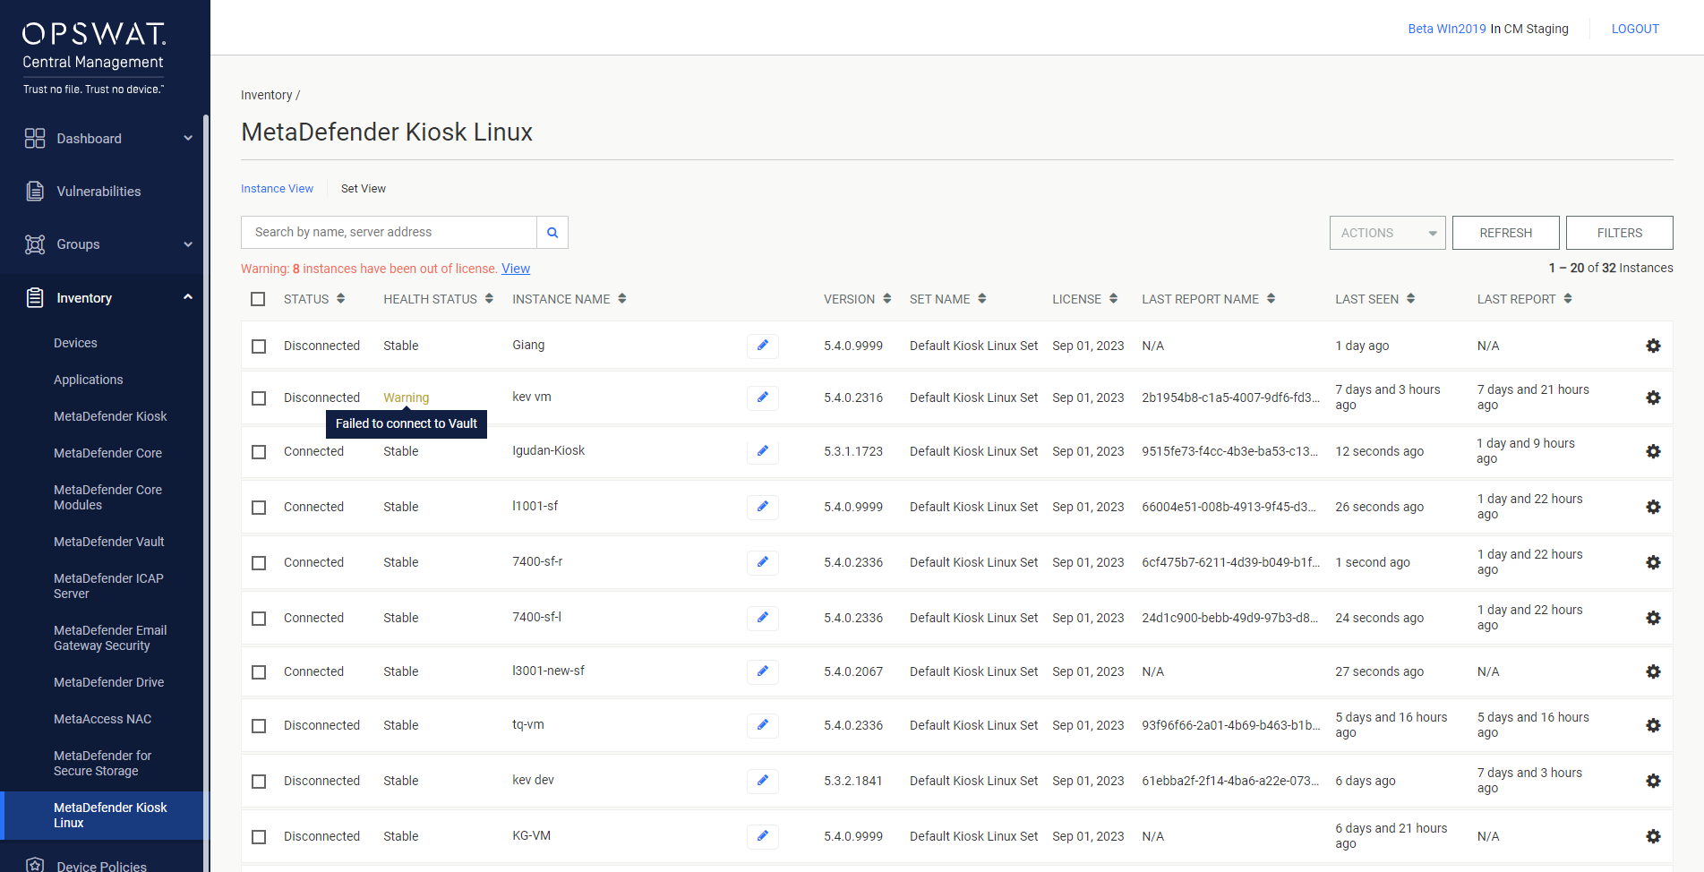This screenshot has width=1704, height=872.
Task: Click the FILTERS button
Action: [x=1620, y=233]
